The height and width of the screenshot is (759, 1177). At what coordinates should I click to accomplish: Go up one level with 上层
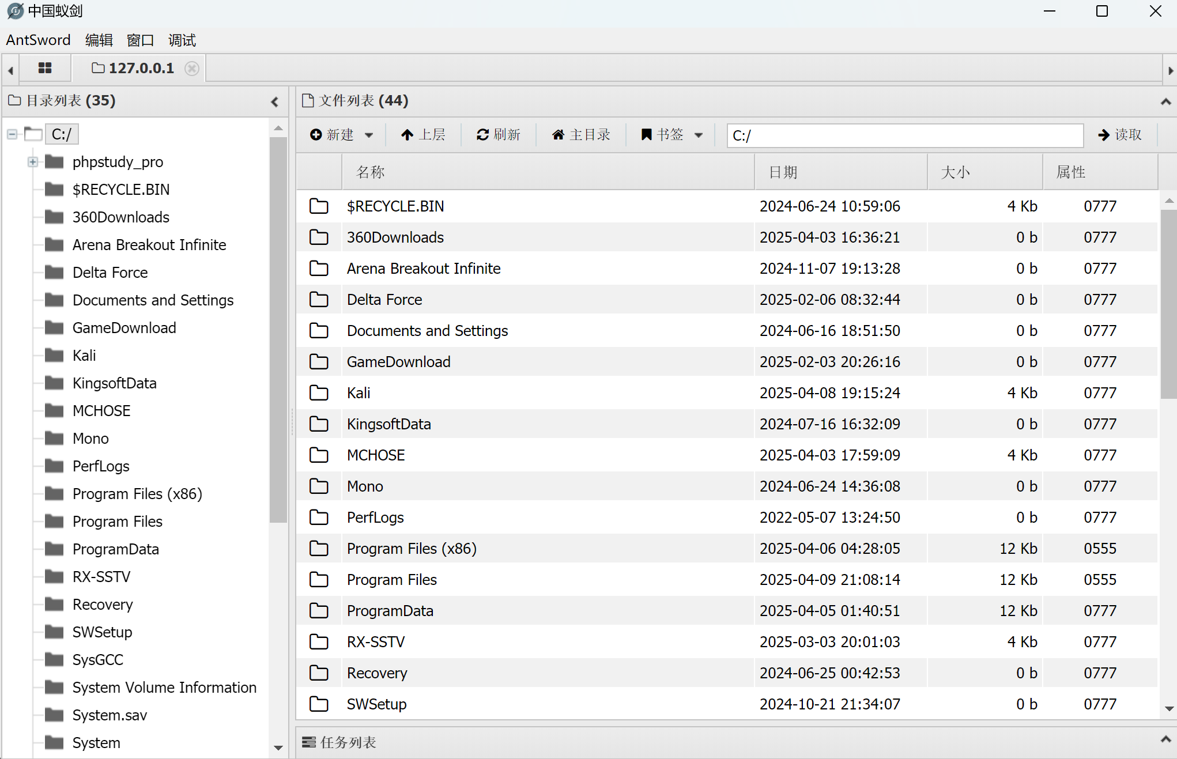pos(423,135)
